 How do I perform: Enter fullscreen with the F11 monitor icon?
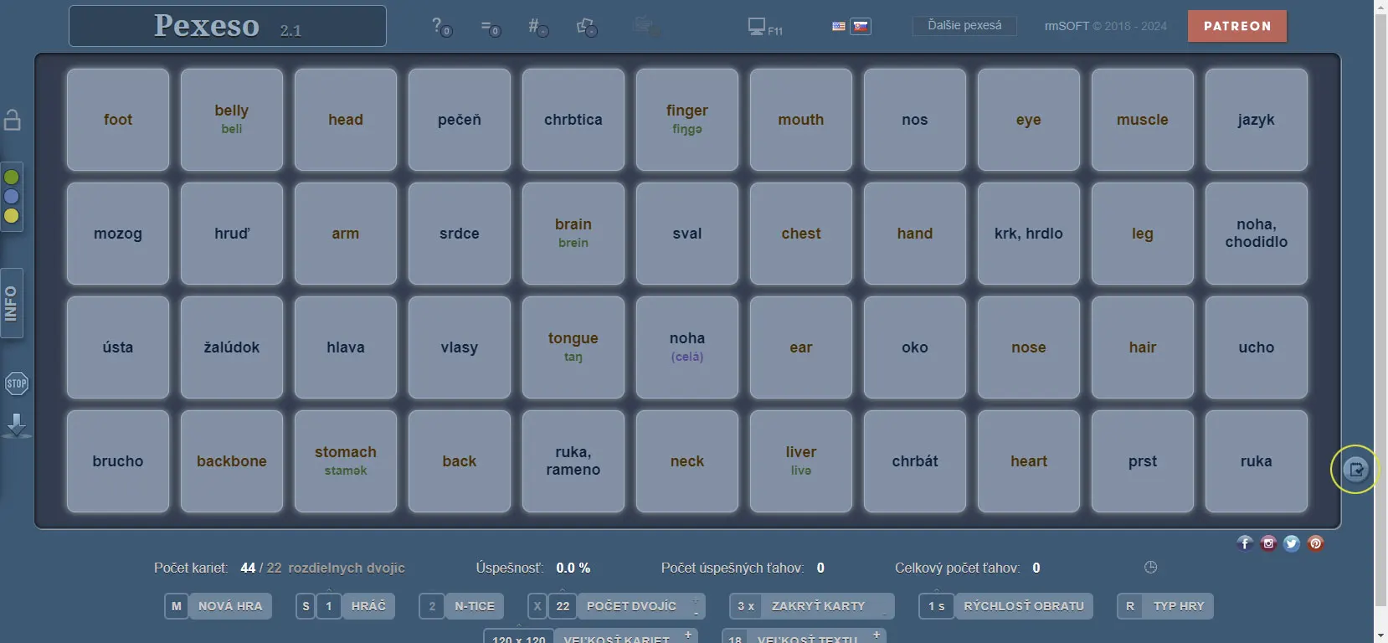coord(763,27)
